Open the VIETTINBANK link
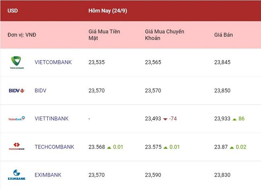 click(x=51, y=119)
